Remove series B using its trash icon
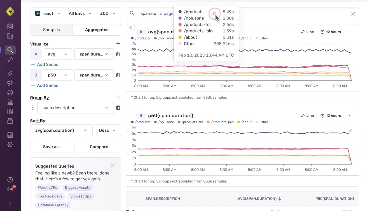The width and height of the screenshot is (368, 211). pos(118,75)
